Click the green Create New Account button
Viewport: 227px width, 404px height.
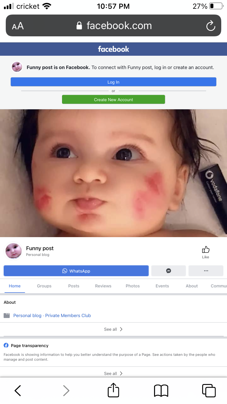[113, 100]
